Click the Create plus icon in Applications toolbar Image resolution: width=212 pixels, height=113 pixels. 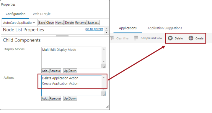click(x=191, y=38)
